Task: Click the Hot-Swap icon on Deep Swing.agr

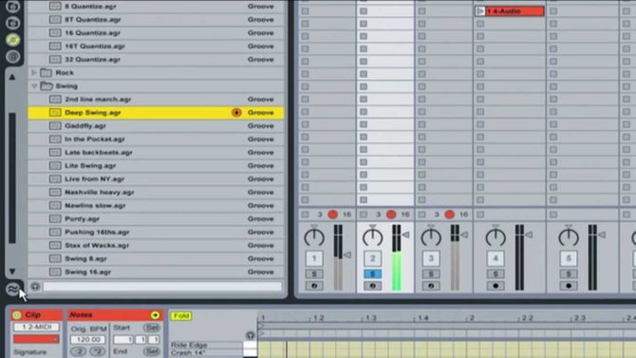Action: pos(236,112)
